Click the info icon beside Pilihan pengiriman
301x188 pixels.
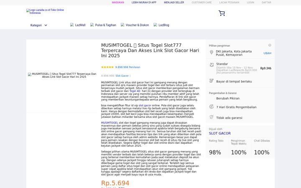point(270,45)
